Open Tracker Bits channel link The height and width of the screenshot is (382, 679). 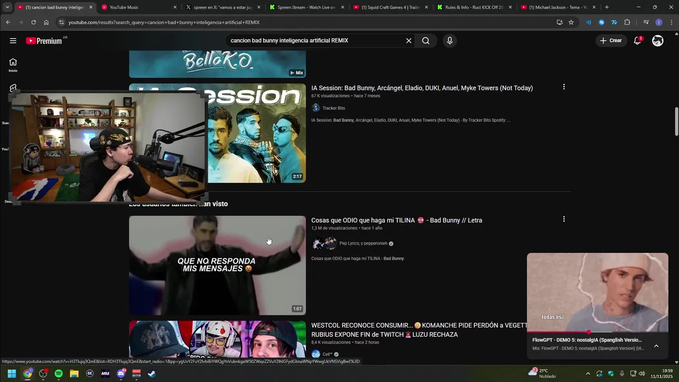coord(334,108)
